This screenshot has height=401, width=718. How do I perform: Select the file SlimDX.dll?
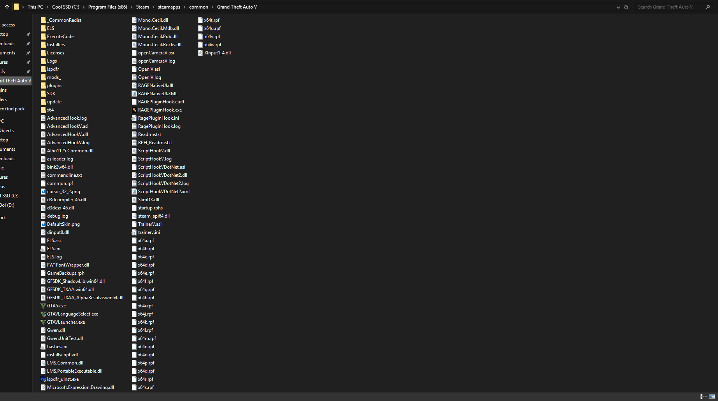coord(149,200)
